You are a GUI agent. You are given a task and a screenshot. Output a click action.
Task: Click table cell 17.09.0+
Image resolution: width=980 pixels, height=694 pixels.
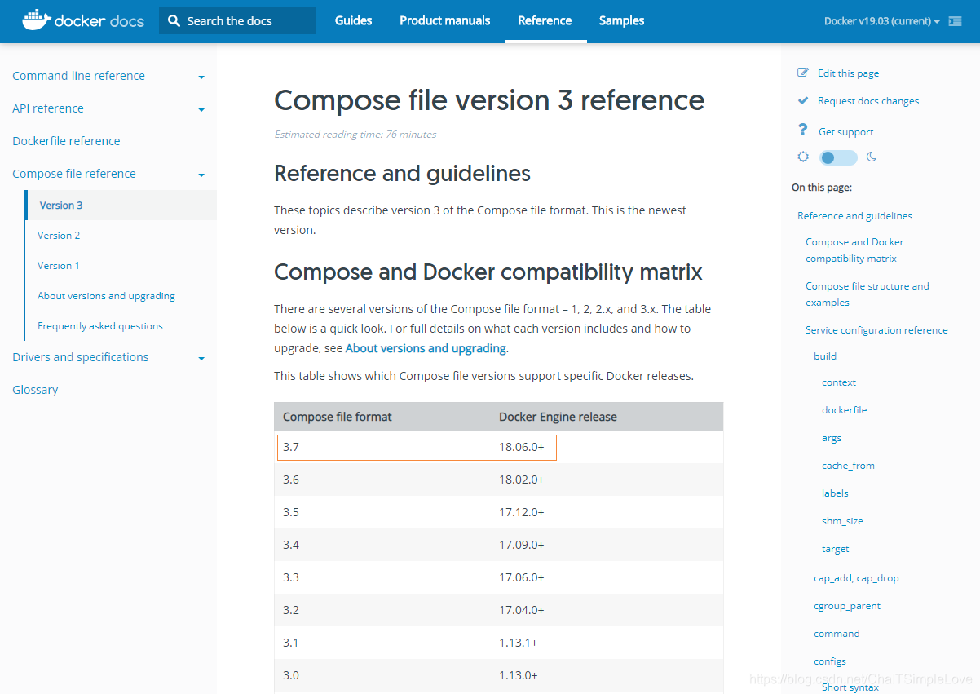[522, 545]
